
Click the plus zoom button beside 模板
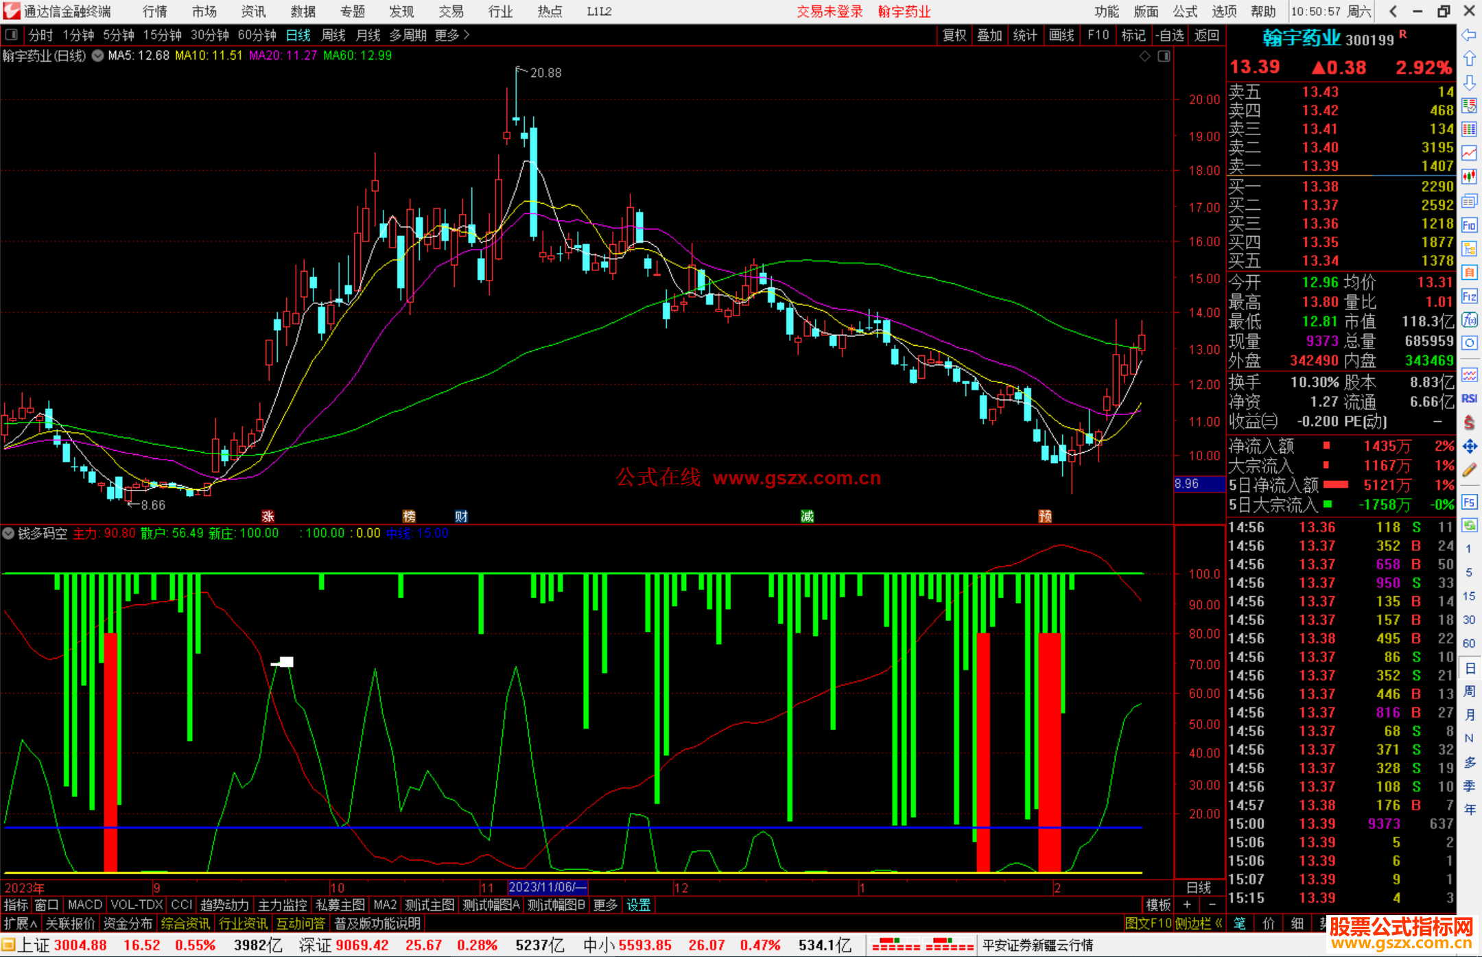1188,905
